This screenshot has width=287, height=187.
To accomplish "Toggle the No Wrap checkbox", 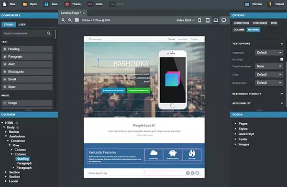I will 282,59.
